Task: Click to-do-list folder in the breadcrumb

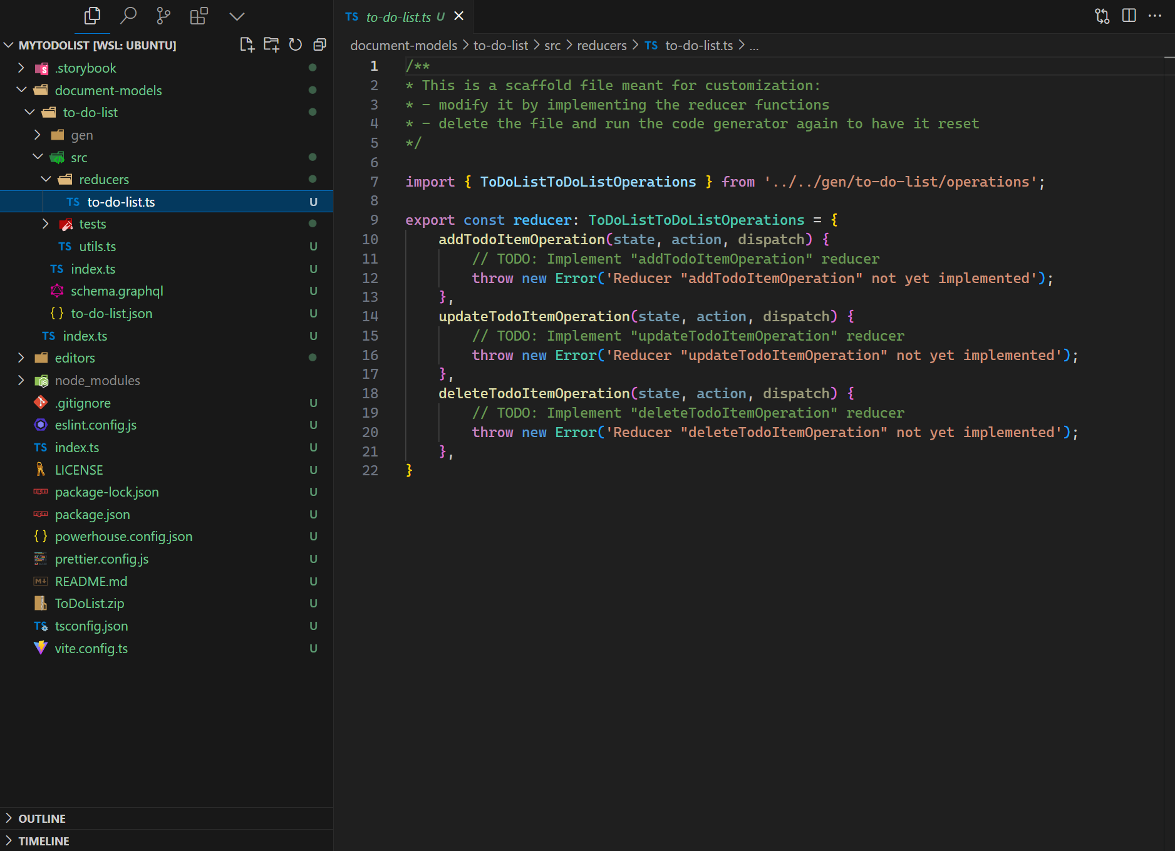Action: coord(500,46)
